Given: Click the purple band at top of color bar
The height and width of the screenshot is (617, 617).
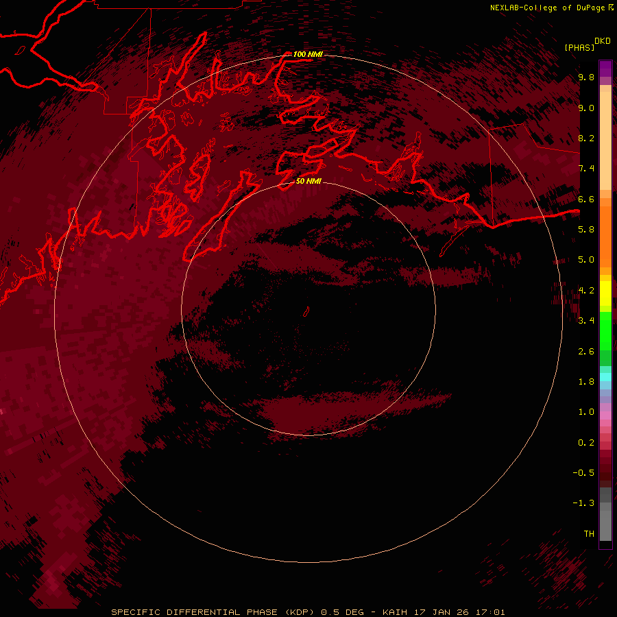Looking at the screenshot, I should point(605,69).
